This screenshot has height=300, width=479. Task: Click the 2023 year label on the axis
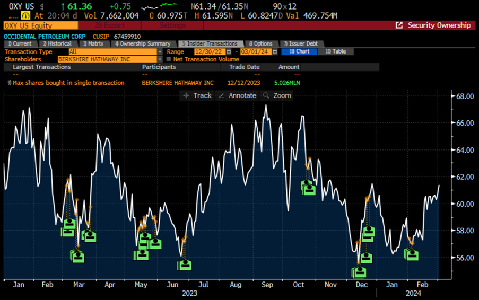pos(189,293)
